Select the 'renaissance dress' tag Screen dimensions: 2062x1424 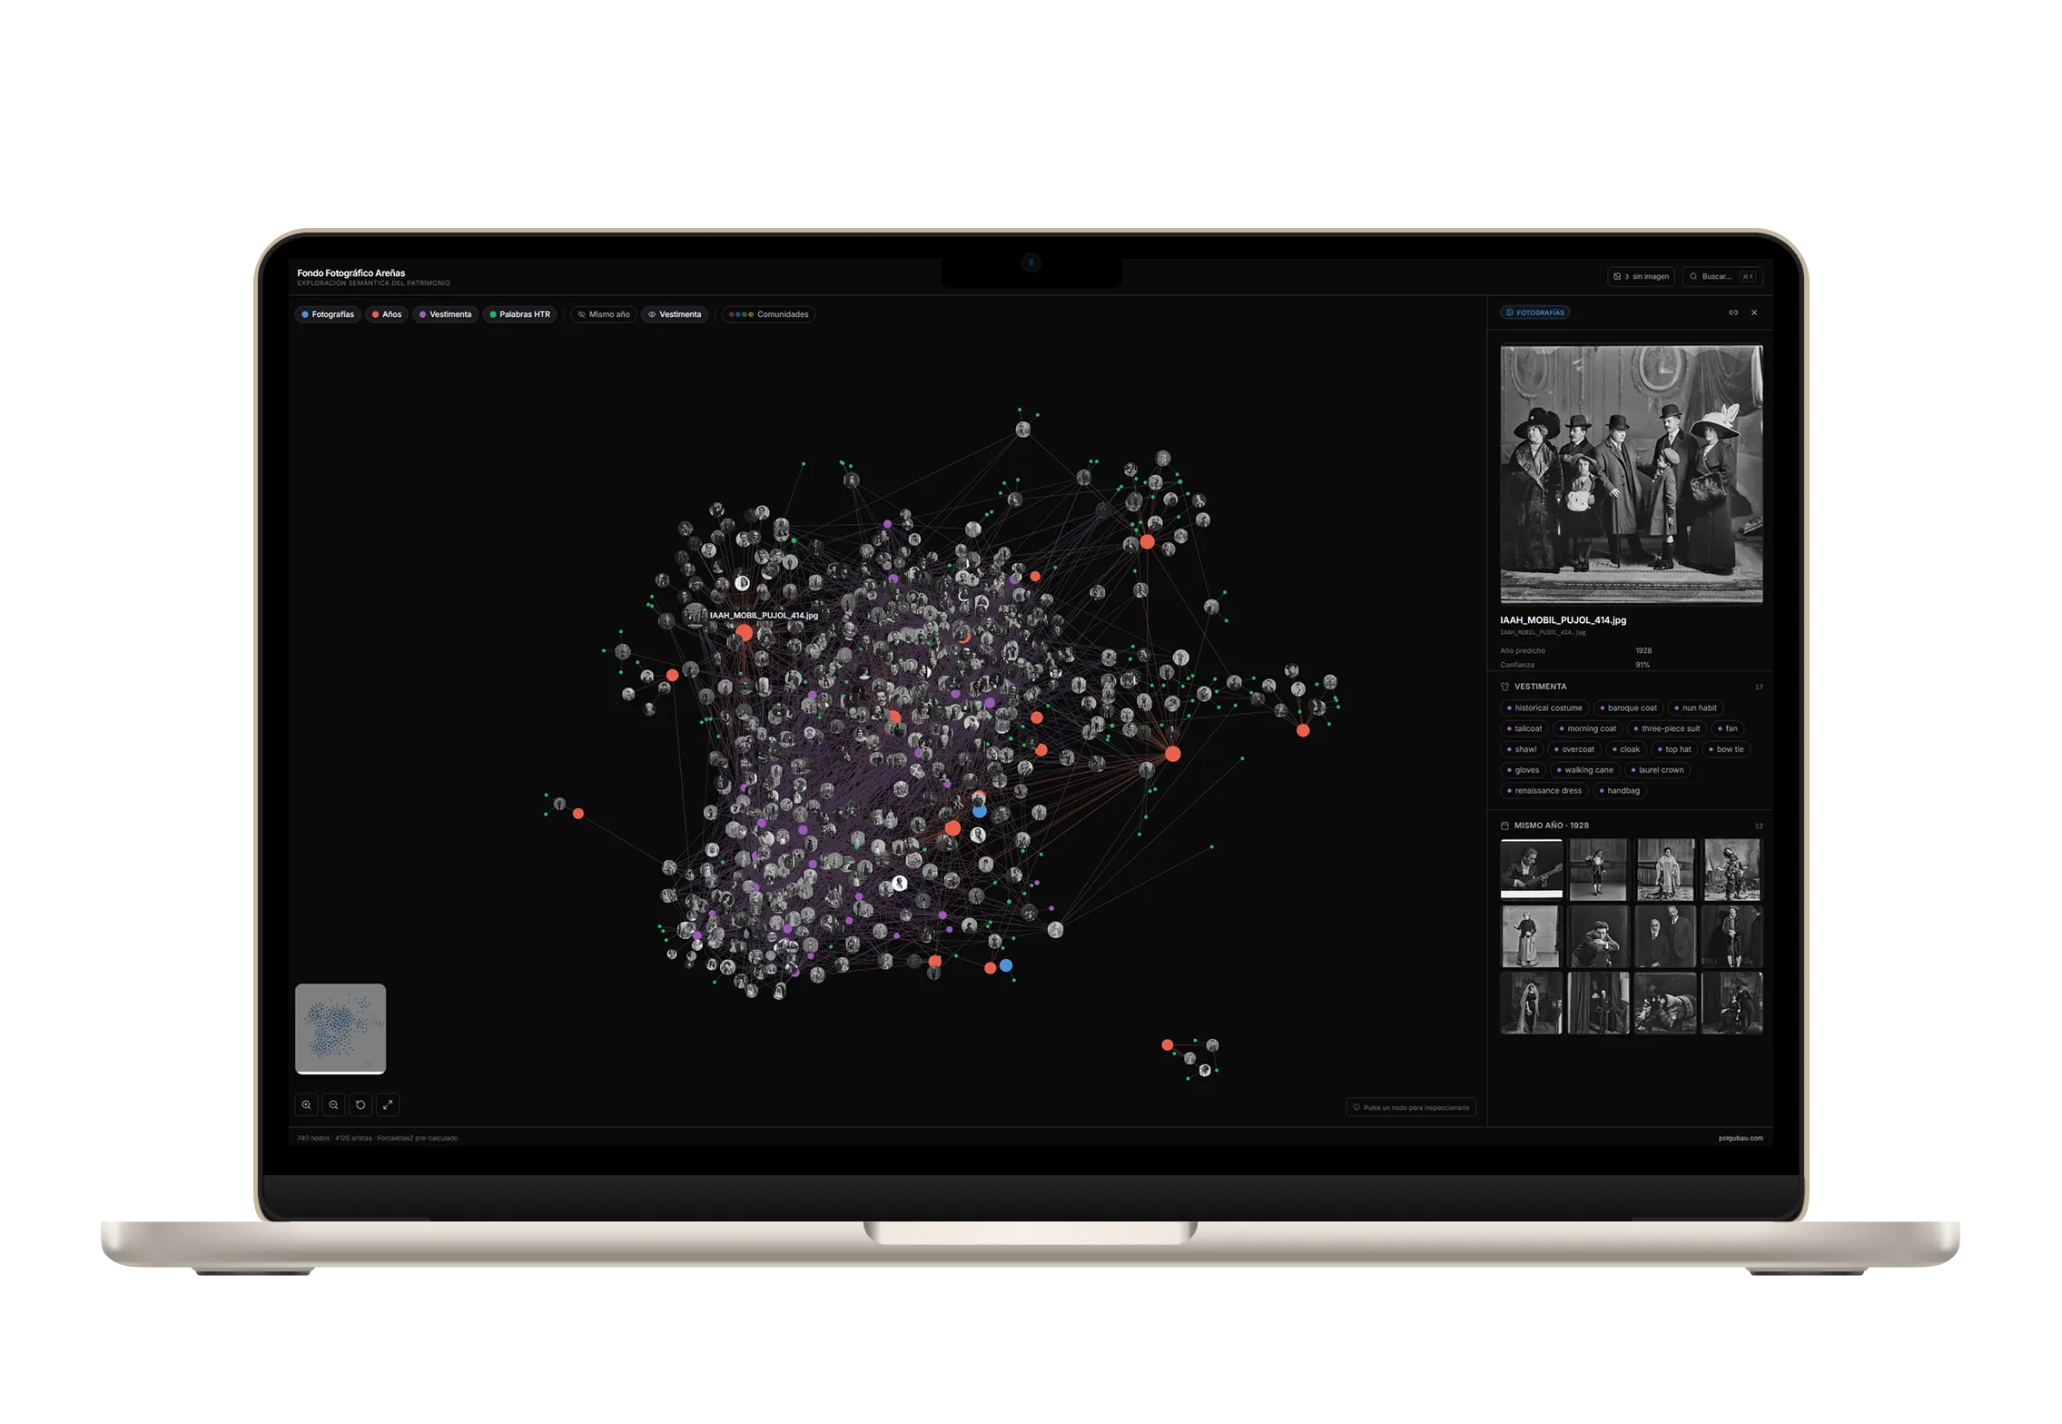point(1544,791)
